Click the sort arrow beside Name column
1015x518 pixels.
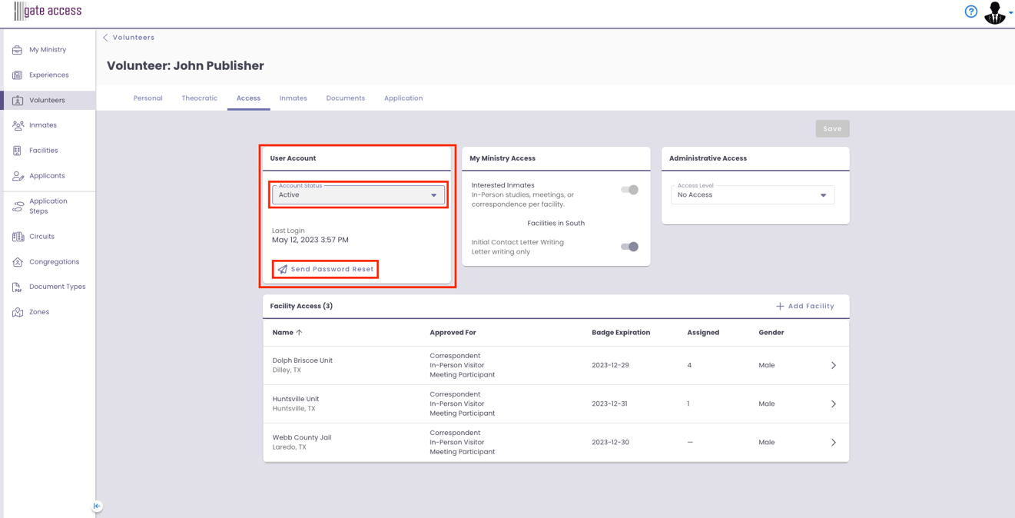tap(300, 333)
